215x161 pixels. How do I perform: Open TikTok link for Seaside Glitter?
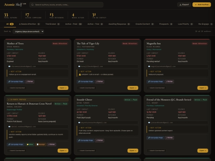pos(100,140)
